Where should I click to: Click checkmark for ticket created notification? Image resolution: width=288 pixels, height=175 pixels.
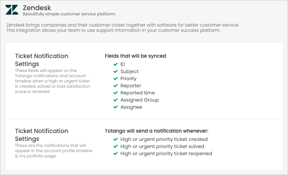pyautogui.click(x=116, y=139)
